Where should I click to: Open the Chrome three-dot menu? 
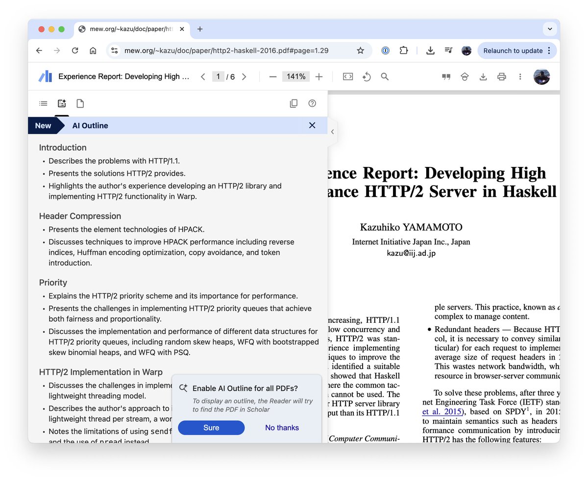pos(549,50)
